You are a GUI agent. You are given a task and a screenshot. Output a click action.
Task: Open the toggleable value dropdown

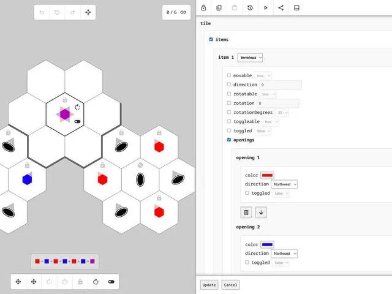(x=271, y=122)
